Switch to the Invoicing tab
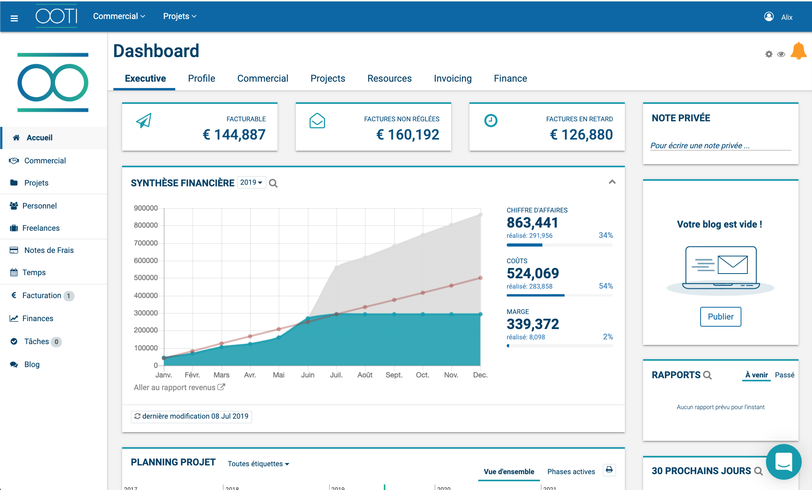 pos(453,78)
